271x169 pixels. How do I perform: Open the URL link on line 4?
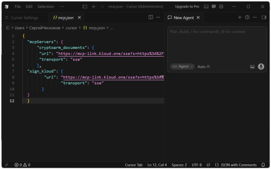coord(111,54)
